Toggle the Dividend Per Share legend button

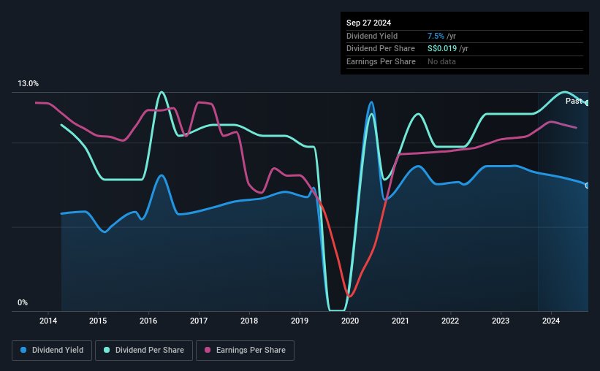tap(144, 351)
